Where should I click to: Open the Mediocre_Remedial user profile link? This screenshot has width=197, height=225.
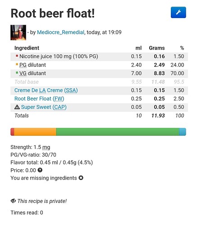coord(60,32)
